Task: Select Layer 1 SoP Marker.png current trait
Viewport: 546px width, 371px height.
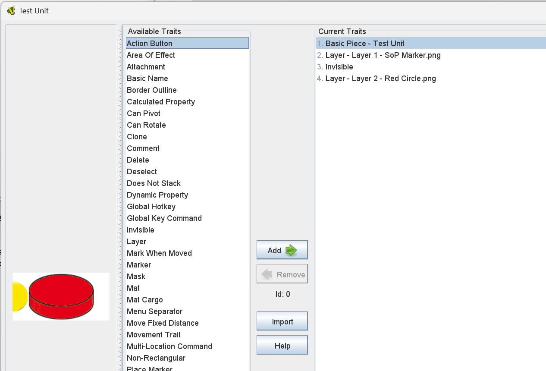Action: coord(383,55)
